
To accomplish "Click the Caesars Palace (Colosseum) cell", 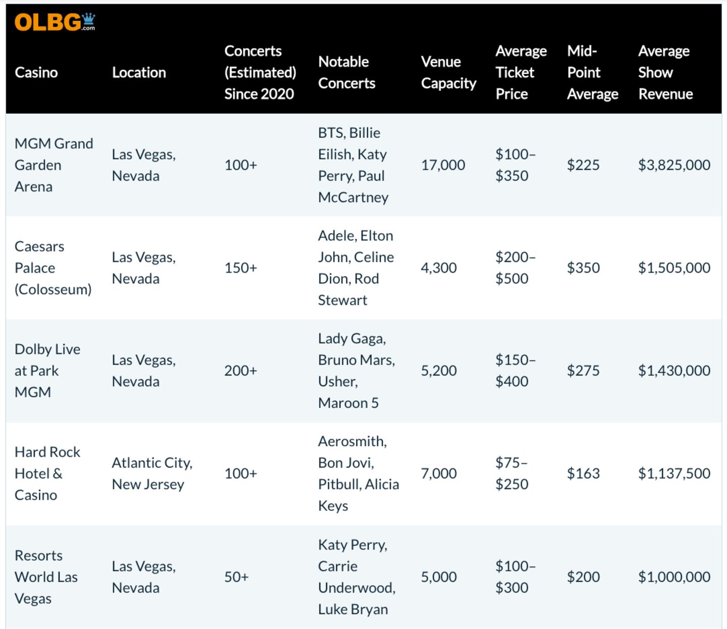I will pyautogui.click(x=53, y=268).
